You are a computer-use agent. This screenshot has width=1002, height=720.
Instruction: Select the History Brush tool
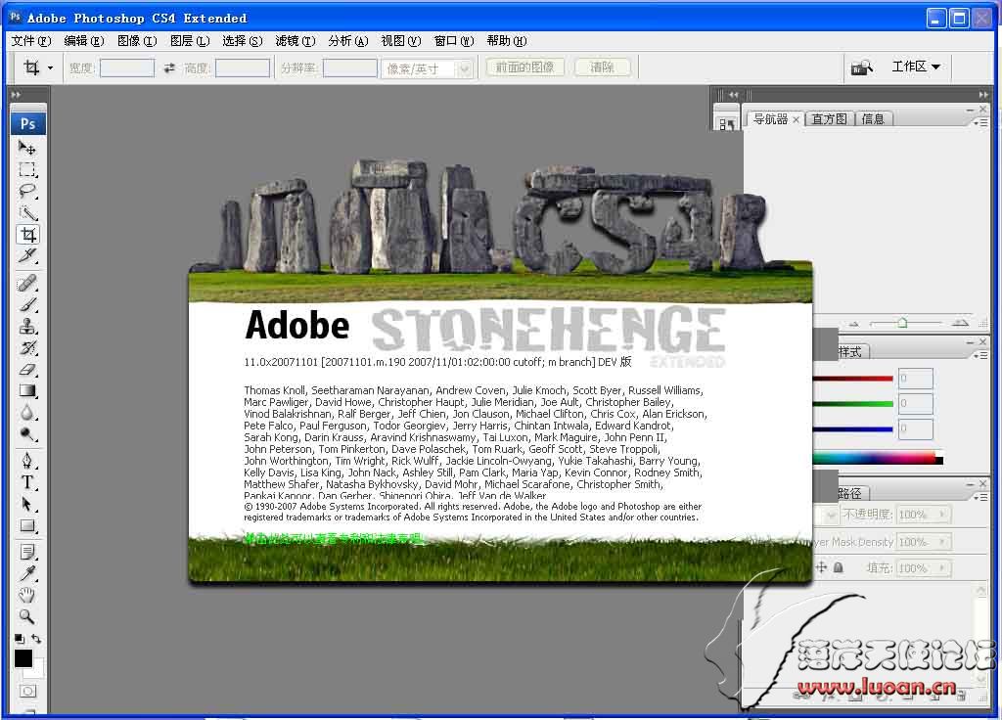(x=26, y=348)
